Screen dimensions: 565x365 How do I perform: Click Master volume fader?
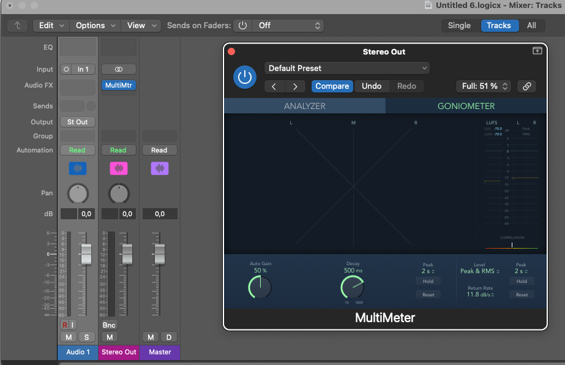tap(160, 254)
